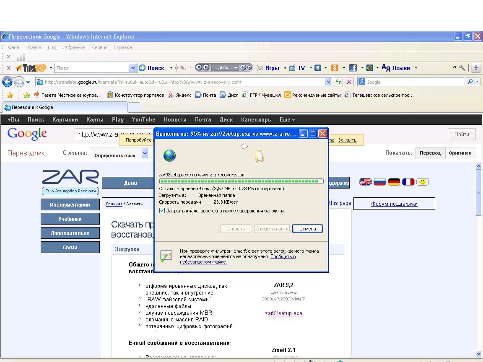Click the TipaTop toolbar logo
The image size is (483, 362).
pos(31,68)
